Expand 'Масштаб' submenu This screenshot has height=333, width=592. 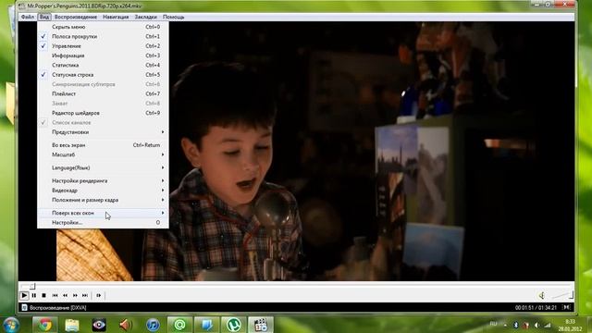pos(103,154)
